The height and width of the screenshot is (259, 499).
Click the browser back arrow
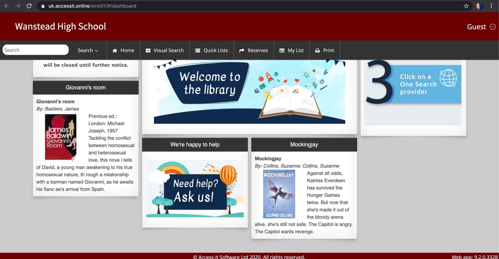point(7,6)
